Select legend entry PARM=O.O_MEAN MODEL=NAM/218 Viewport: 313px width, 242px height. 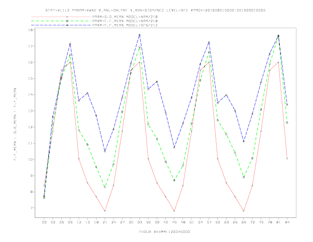(x=125, y=17)
